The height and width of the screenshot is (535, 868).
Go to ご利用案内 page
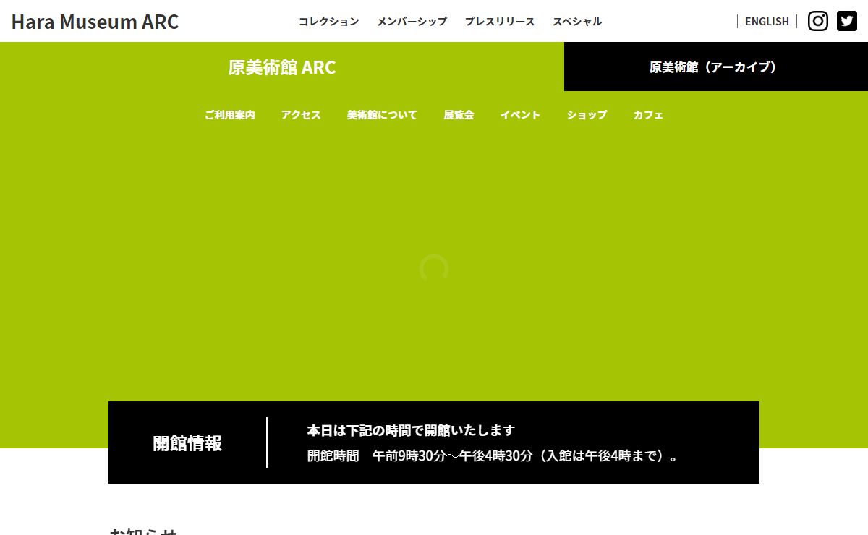click(x=229, y=115)
